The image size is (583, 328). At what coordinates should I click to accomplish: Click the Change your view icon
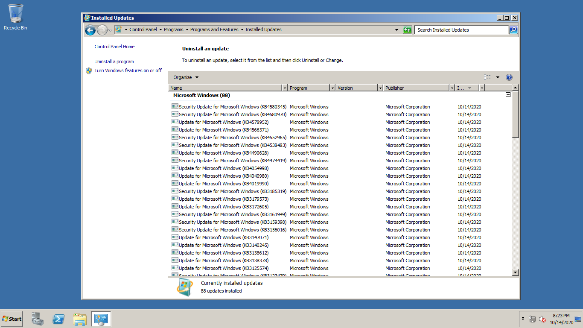coord(487,77)
